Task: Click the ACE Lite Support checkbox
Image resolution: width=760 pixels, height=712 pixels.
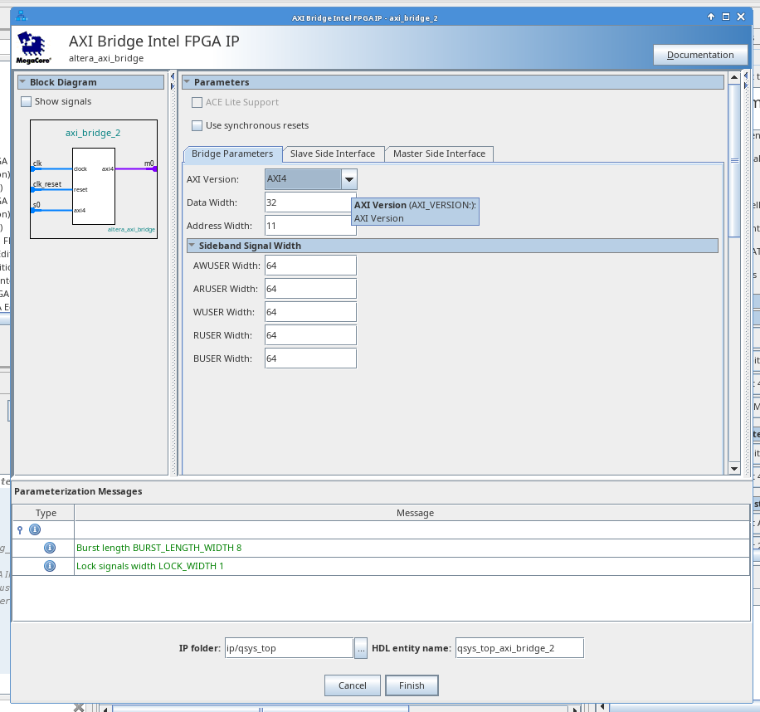Action: tap(197, 102)
